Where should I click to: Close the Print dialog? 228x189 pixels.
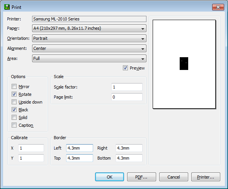tap(218, 7)
